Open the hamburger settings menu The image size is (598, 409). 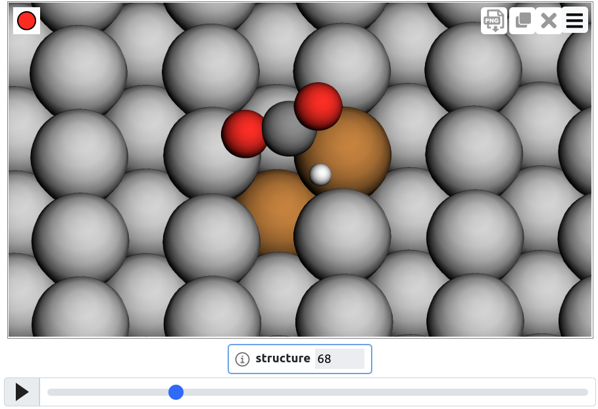(574, 20)
